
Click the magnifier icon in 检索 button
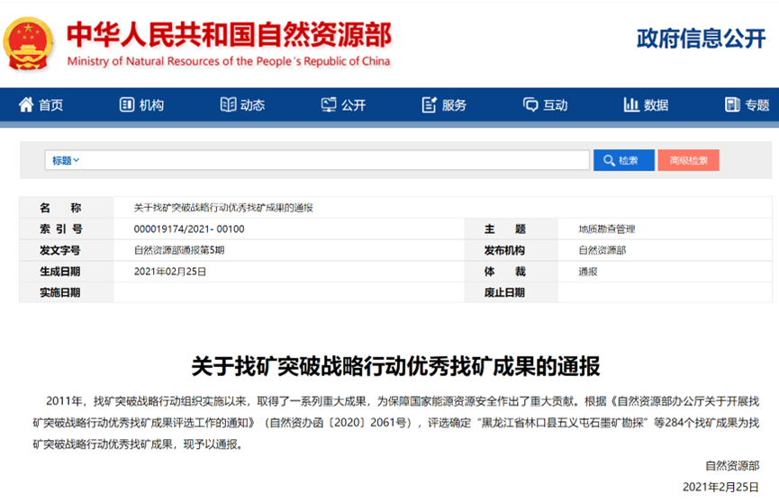(x=608, y=161)
